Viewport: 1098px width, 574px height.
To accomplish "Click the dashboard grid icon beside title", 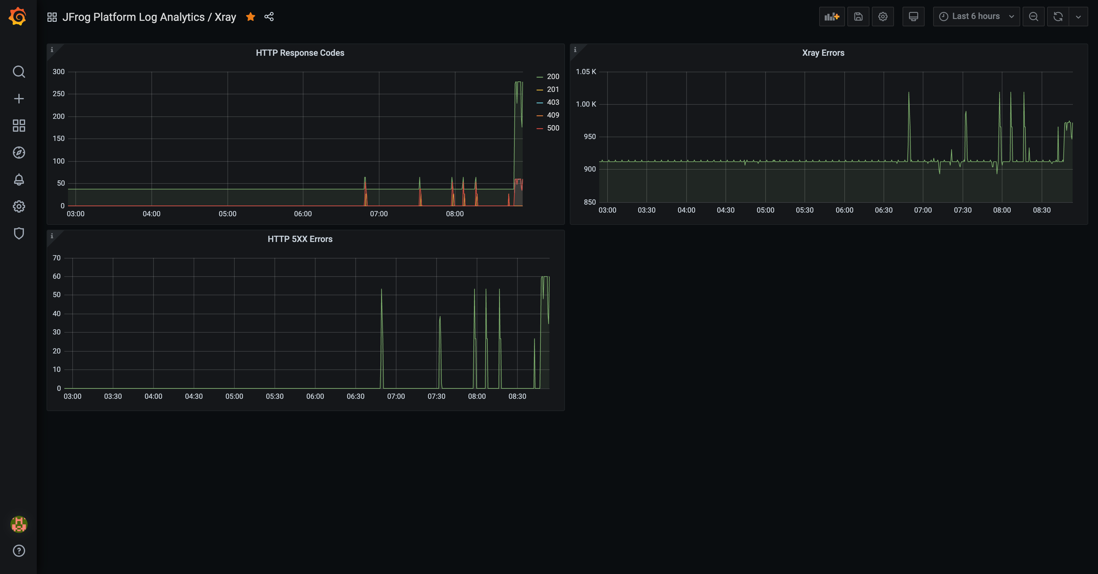I will [x=52, y=17].
